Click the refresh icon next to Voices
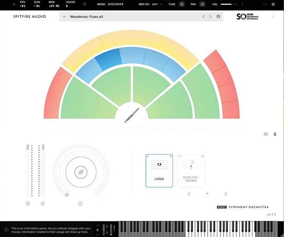Viewport: 284px width, 237px height. (x=85, y=4)
